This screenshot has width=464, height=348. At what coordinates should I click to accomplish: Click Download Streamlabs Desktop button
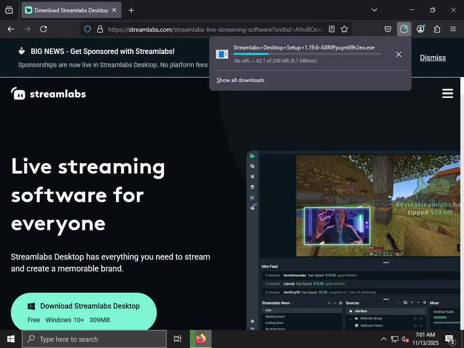pos(84,312)
